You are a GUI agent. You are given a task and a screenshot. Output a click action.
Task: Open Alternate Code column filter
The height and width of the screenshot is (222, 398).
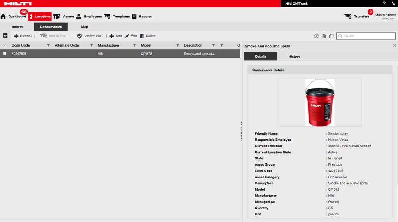tap(91, 45)
